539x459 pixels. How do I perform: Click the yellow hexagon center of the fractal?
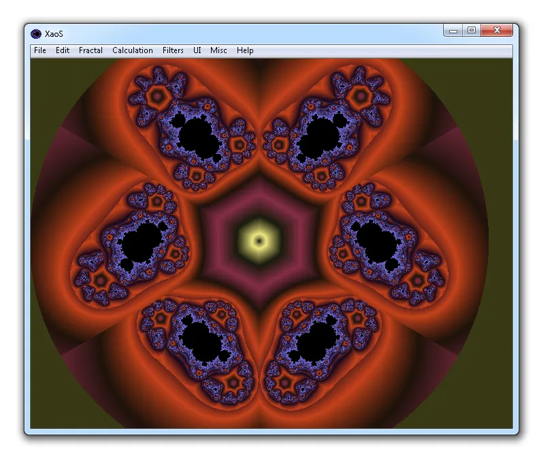[x=259, y=240]
